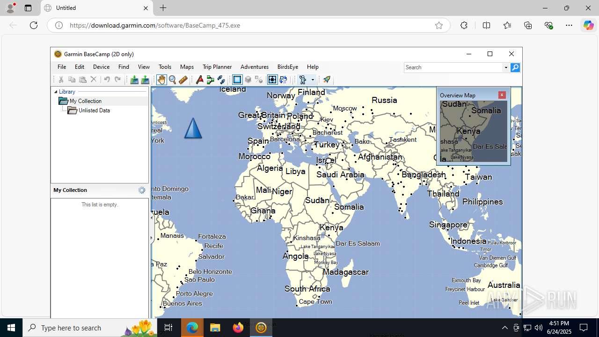
Task: Click the grayed 2D/3D split view icon
Action: (x=259, y=80)
